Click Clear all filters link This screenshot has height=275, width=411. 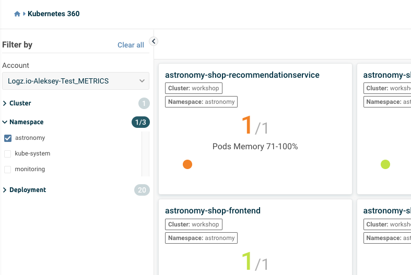(131, 45)
